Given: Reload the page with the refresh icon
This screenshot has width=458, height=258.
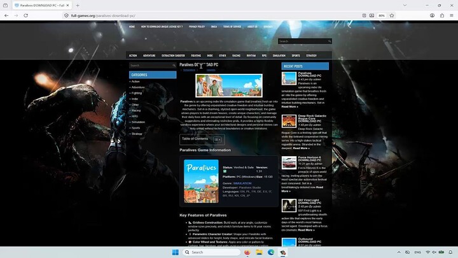Looking at the screenshot, I should [25, 15].
